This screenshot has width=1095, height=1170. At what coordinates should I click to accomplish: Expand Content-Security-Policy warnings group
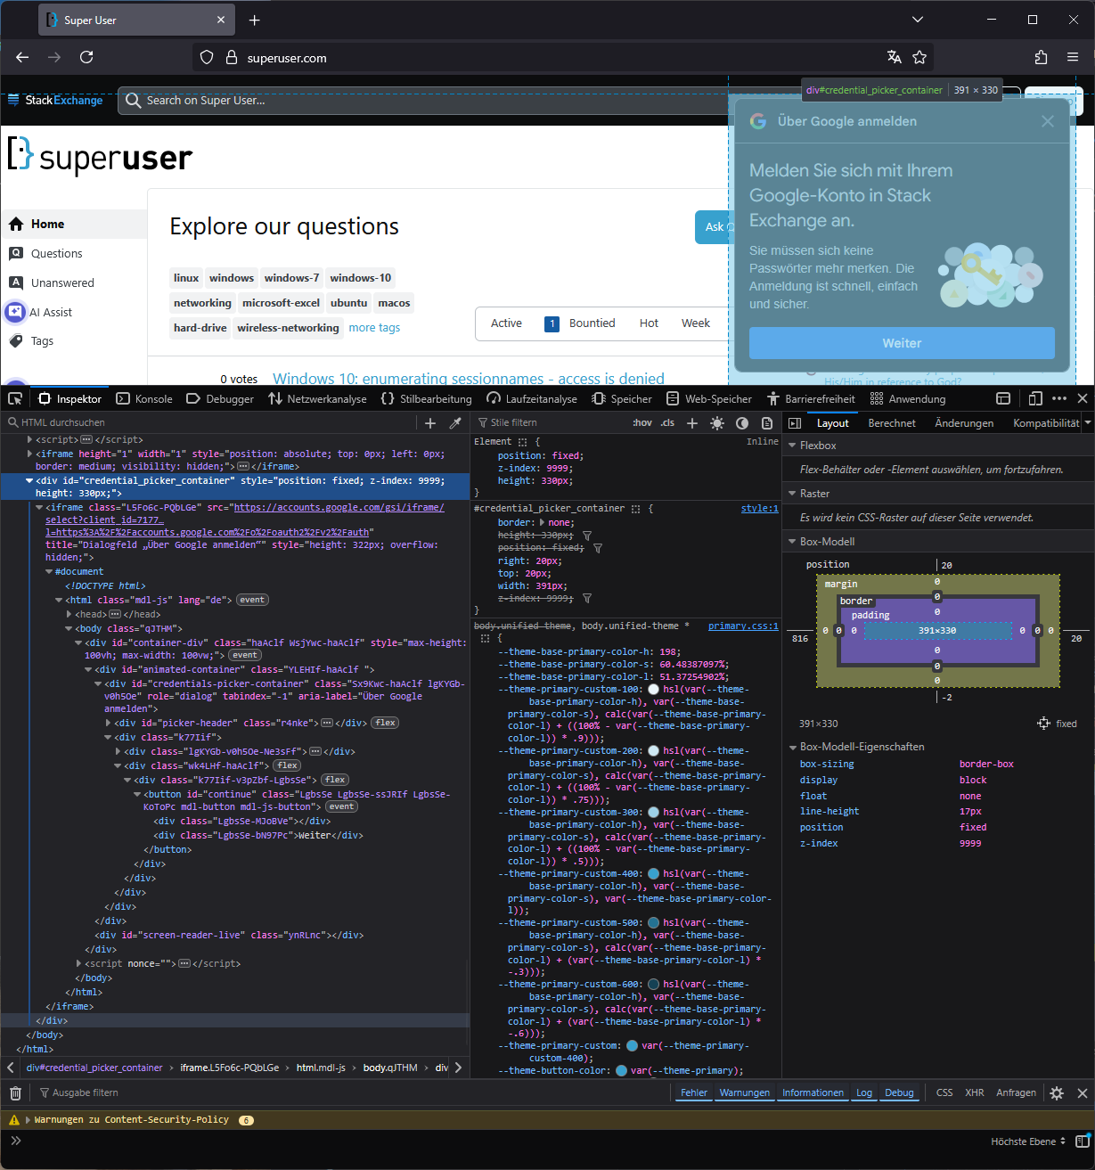[29, 1120]
